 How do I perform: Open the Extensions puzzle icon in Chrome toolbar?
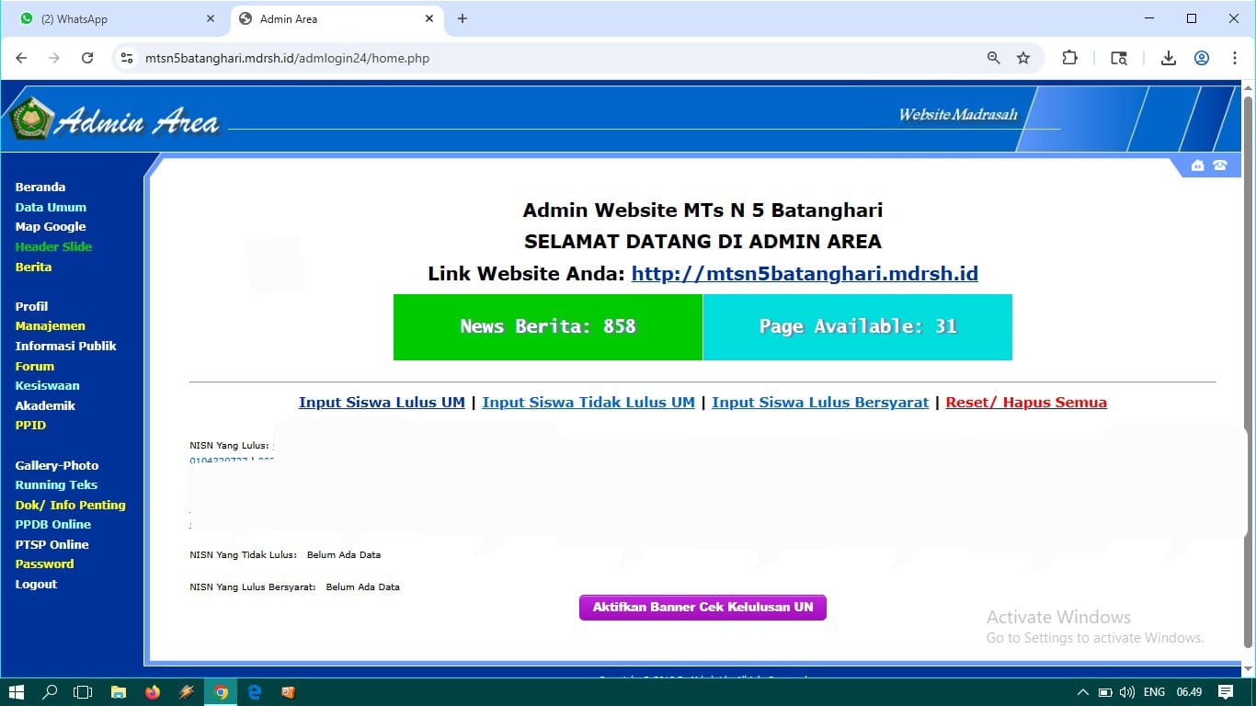[1069, 57]
